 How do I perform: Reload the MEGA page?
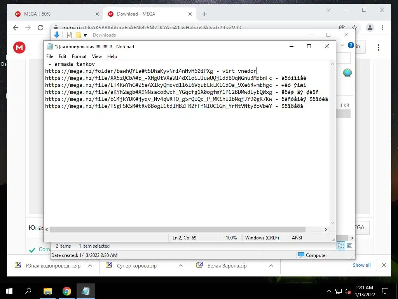[x=40, y=28]
